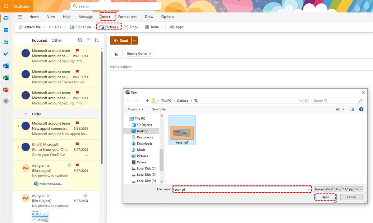Viewport: 373px width, 223px height.
Task: Open the message list filter icon
Action: pos(89,40)
